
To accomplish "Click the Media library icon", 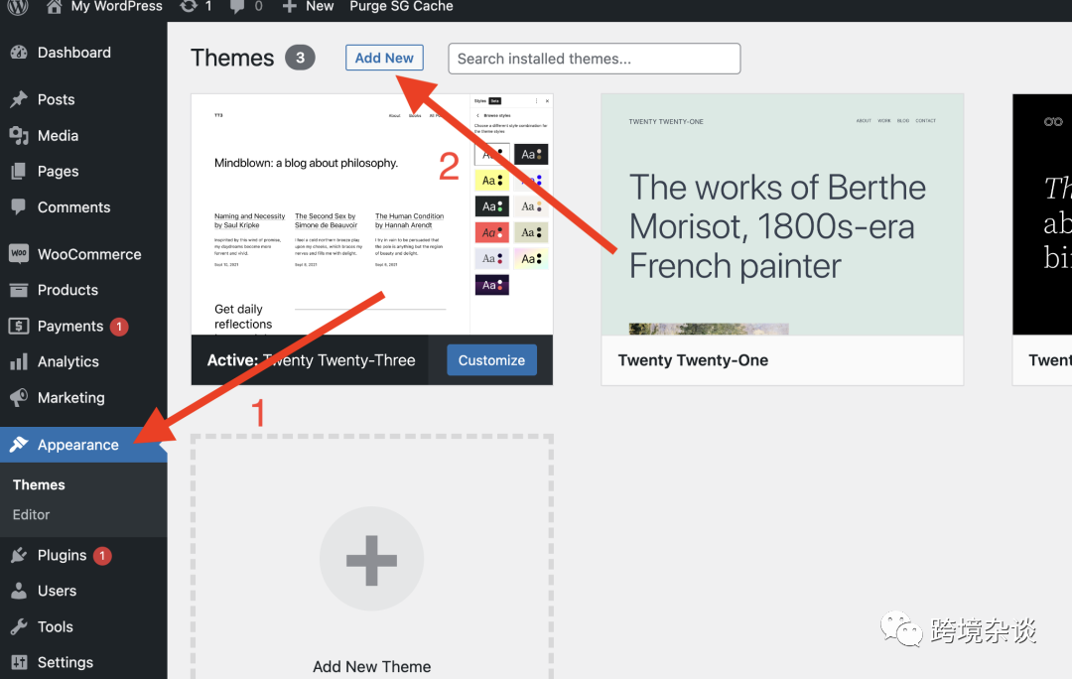I will [x=19, y=135].
